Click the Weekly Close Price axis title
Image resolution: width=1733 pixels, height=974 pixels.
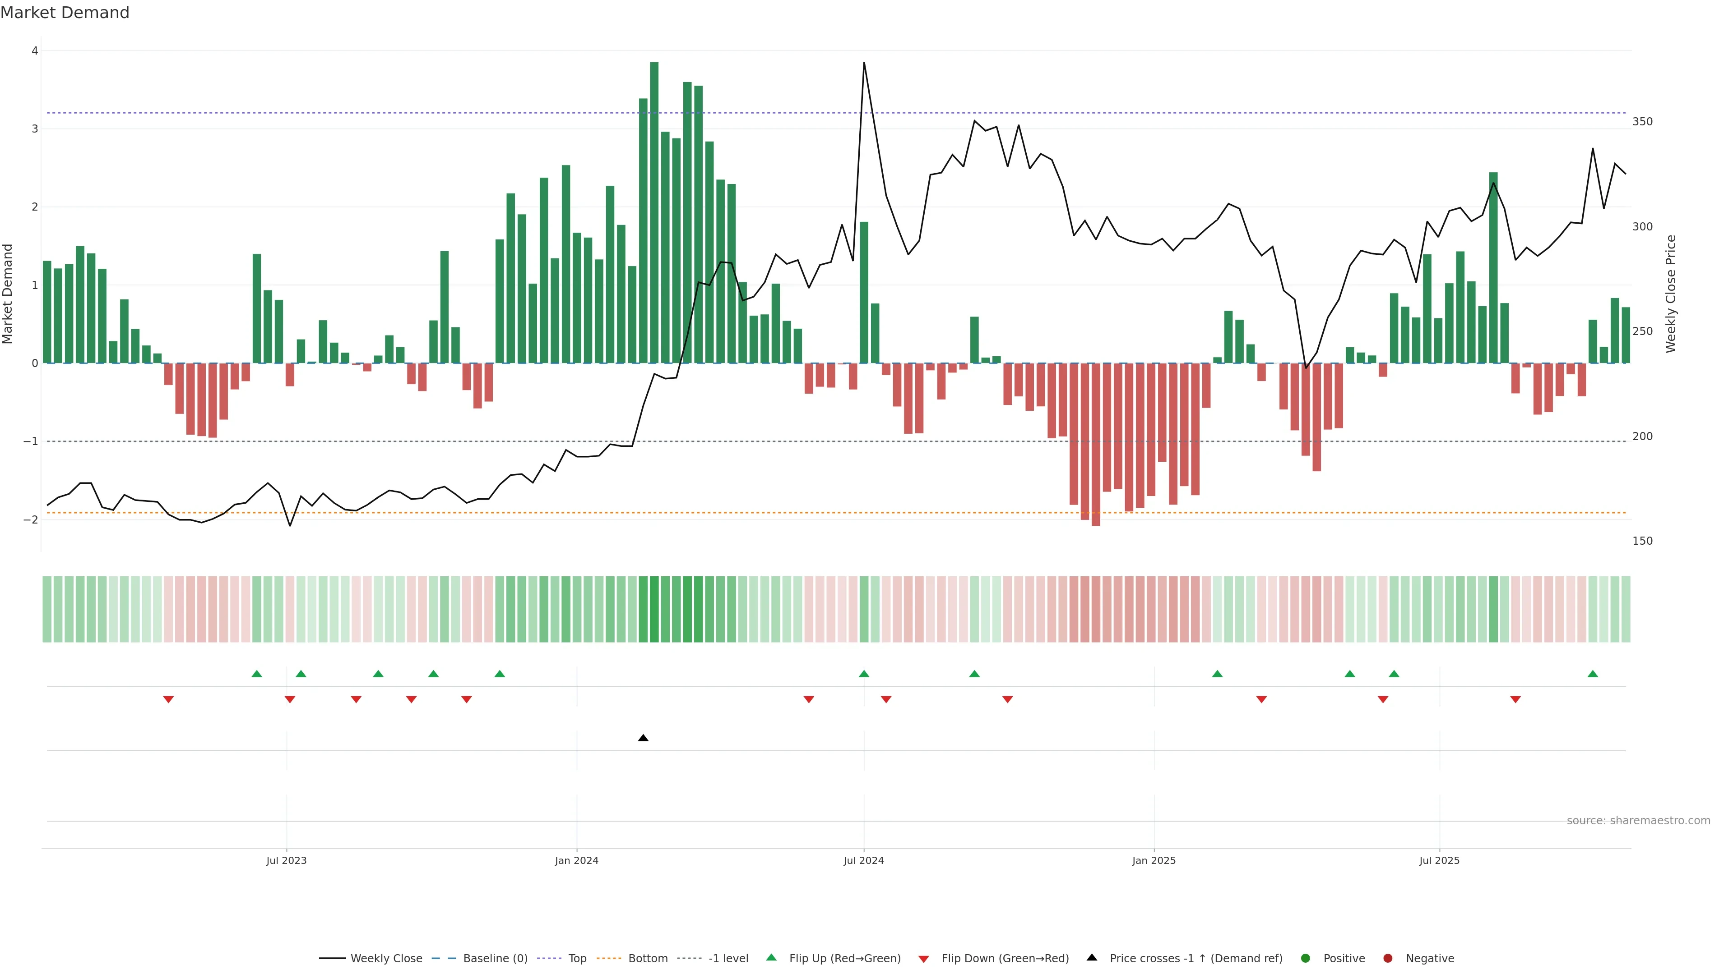coord(1670,294)
